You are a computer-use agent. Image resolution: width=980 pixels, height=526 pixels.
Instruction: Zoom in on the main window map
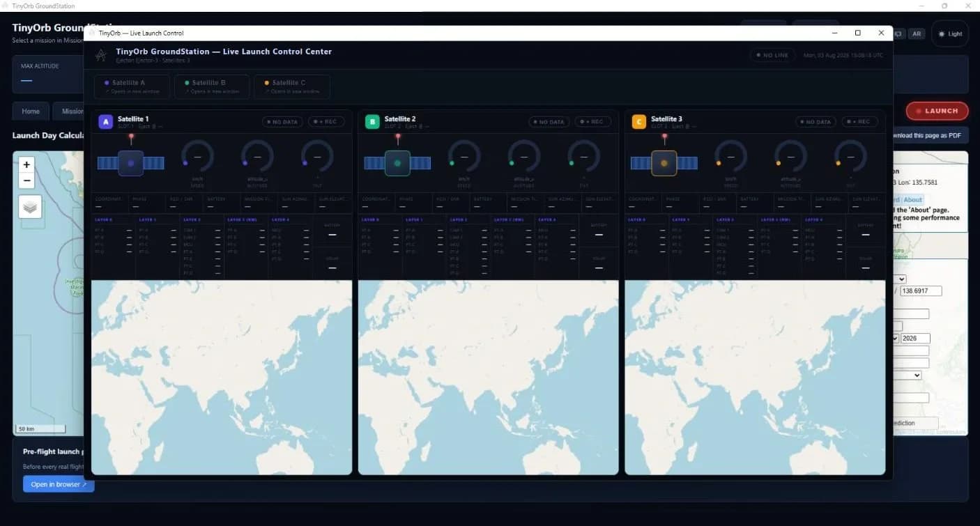point(26,165)
